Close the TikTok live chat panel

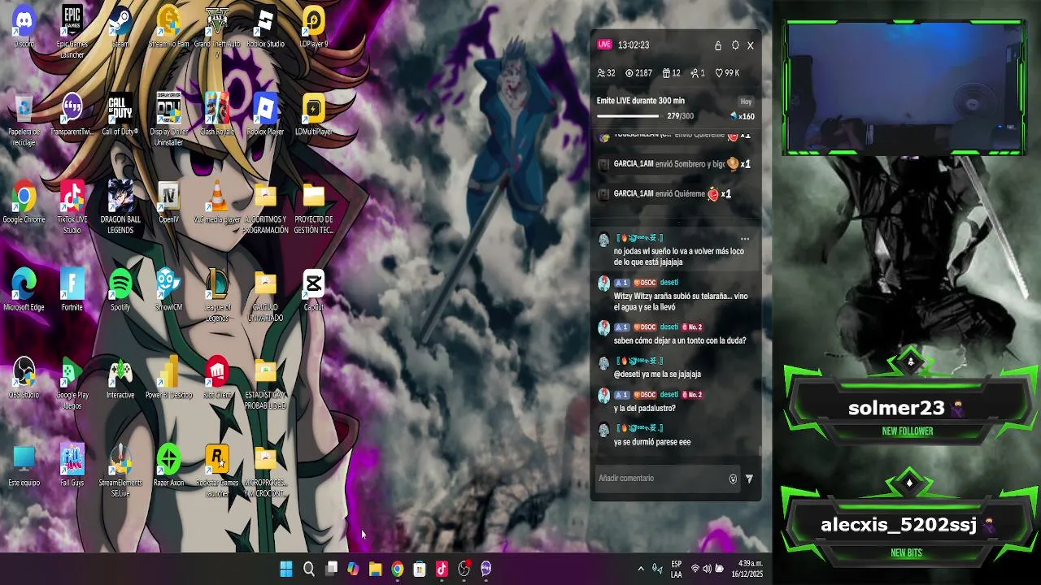click(751, 45)
